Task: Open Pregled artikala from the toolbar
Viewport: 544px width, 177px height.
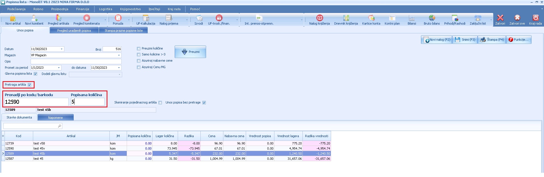Action: [x=58, y=20]
